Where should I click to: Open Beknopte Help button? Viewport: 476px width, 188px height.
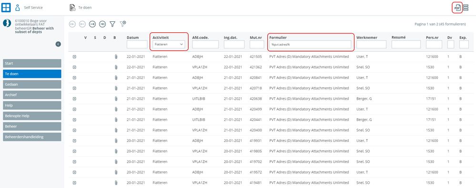coord(32,116)
